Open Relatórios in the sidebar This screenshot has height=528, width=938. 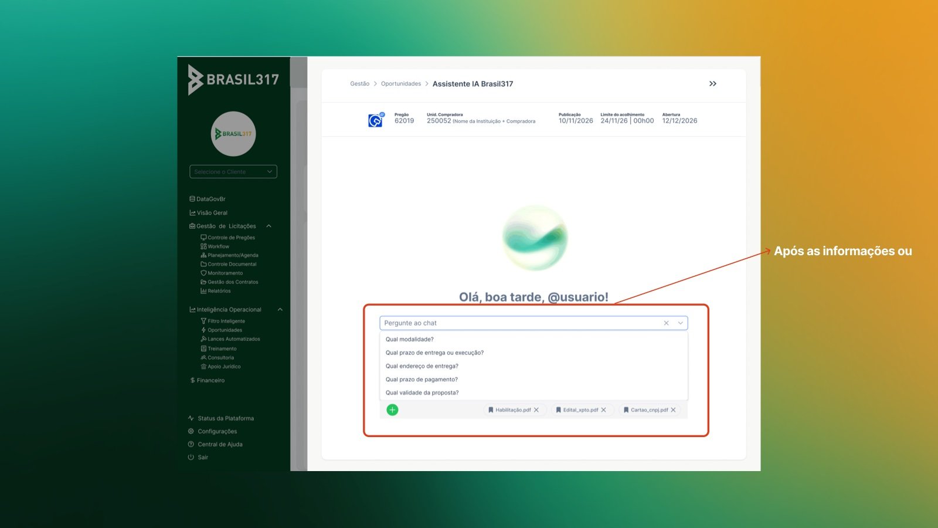[x=216, y=291]
